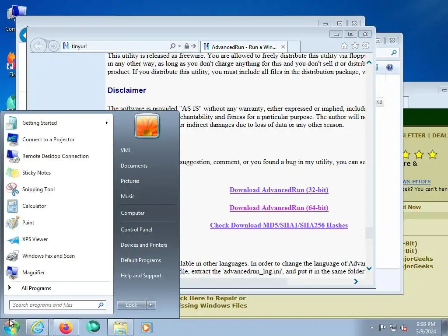Open Control Panel
The image size is (448, 336).
136,229
